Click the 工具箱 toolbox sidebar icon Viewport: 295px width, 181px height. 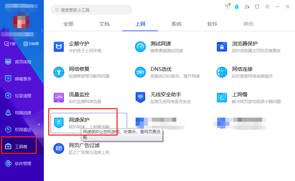coord(8,146)
